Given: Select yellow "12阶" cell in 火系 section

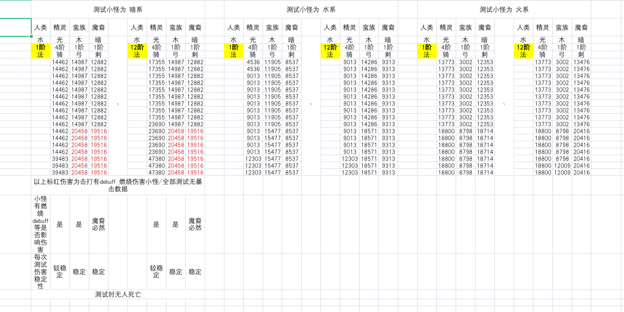Looking at the screenshot, I should pos(523,47).
